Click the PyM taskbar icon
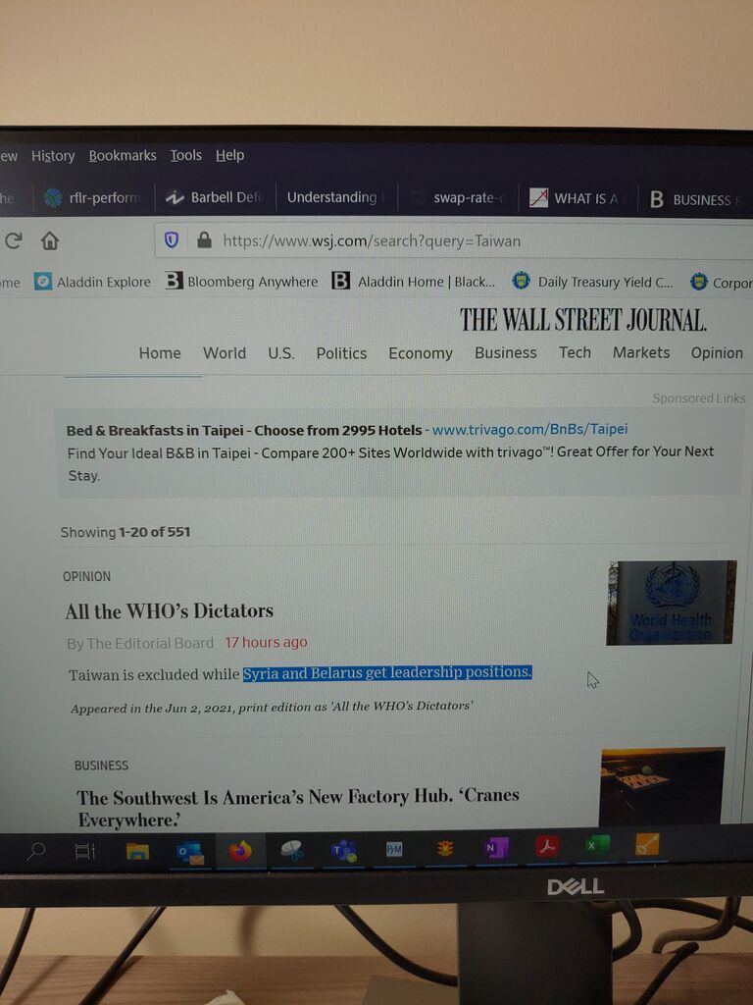The height and width of the screenshot is (1005, 753). coord(394,849)
